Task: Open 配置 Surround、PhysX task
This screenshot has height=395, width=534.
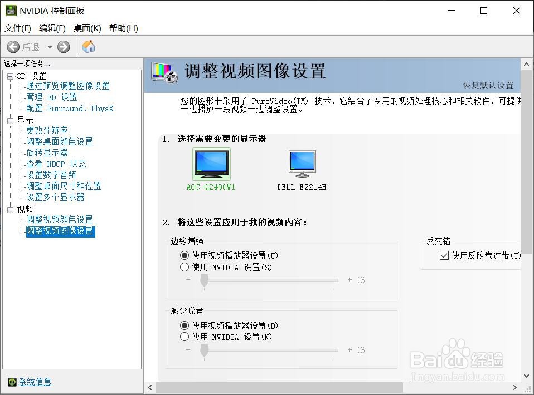Action: pyautogui.click(x=70, y=108)
